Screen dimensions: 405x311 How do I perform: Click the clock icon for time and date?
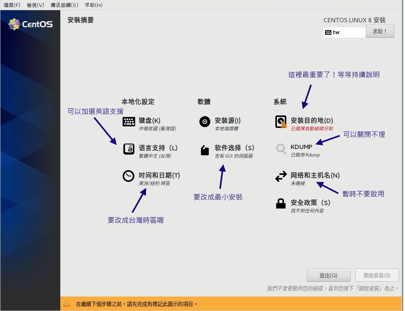click(x=128, y=176)
